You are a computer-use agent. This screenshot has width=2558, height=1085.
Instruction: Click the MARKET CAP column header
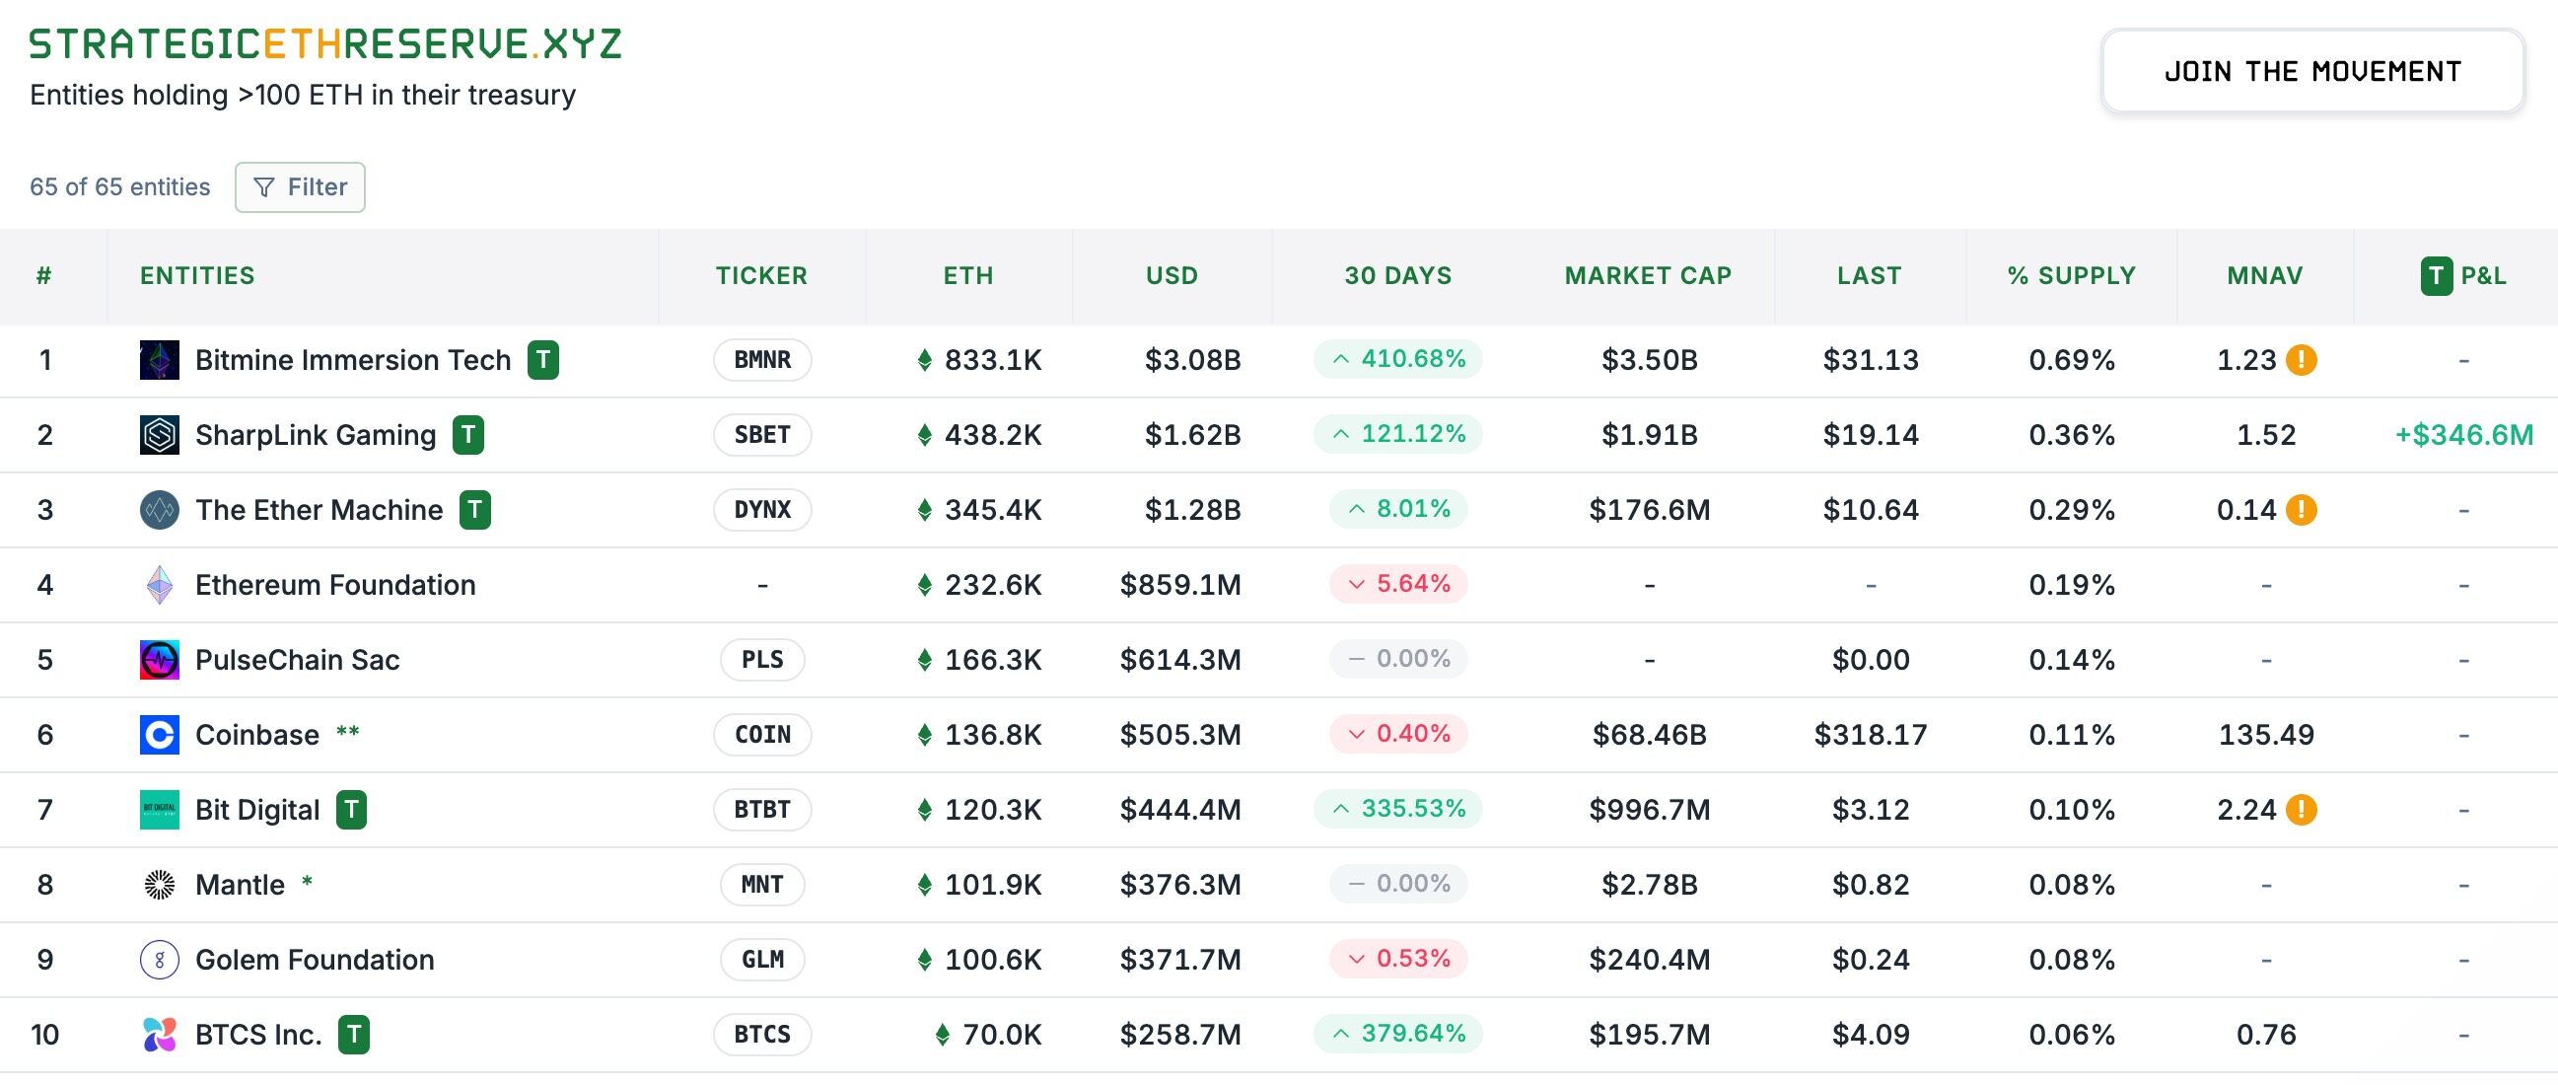click(x=1648, y=275)
